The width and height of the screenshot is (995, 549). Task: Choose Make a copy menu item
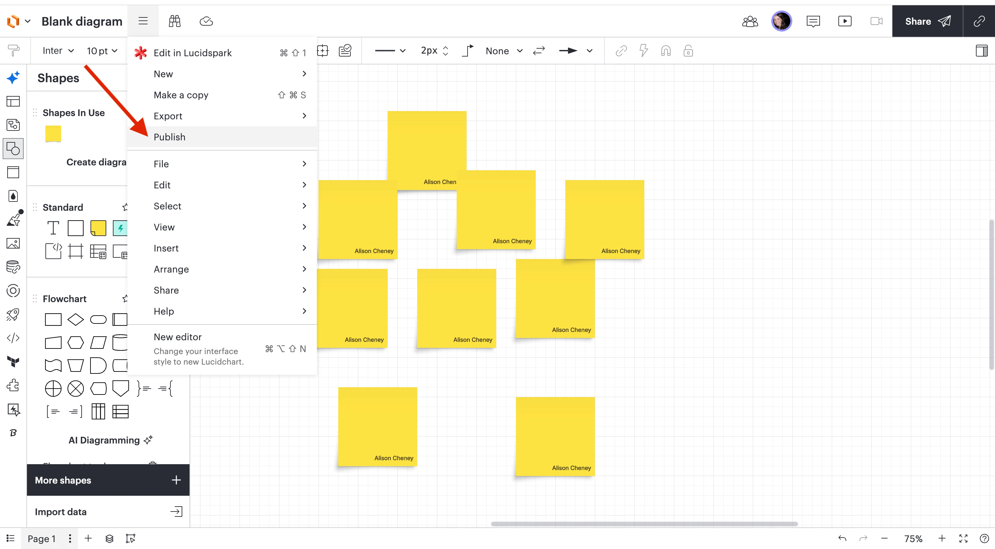(x=222, y=95)
